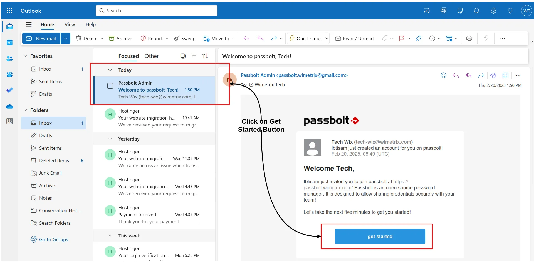Open the Go to Groups link
Image resolution: width=534 pixels, height=264 pixels.
53,240
